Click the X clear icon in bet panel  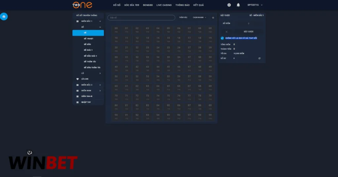(226, 32)
